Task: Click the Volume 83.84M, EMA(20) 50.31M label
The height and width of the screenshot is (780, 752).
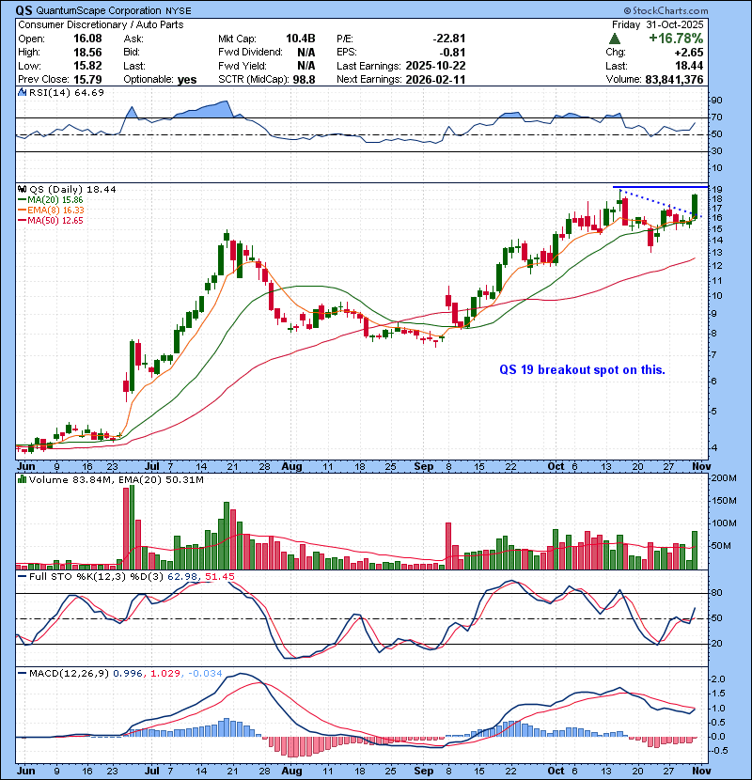Action: [x=116, y=479]
